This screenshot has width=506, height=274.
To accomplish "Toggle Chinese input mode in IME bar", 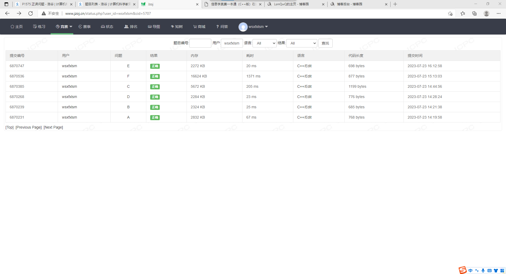I will [x=470, y=271].
